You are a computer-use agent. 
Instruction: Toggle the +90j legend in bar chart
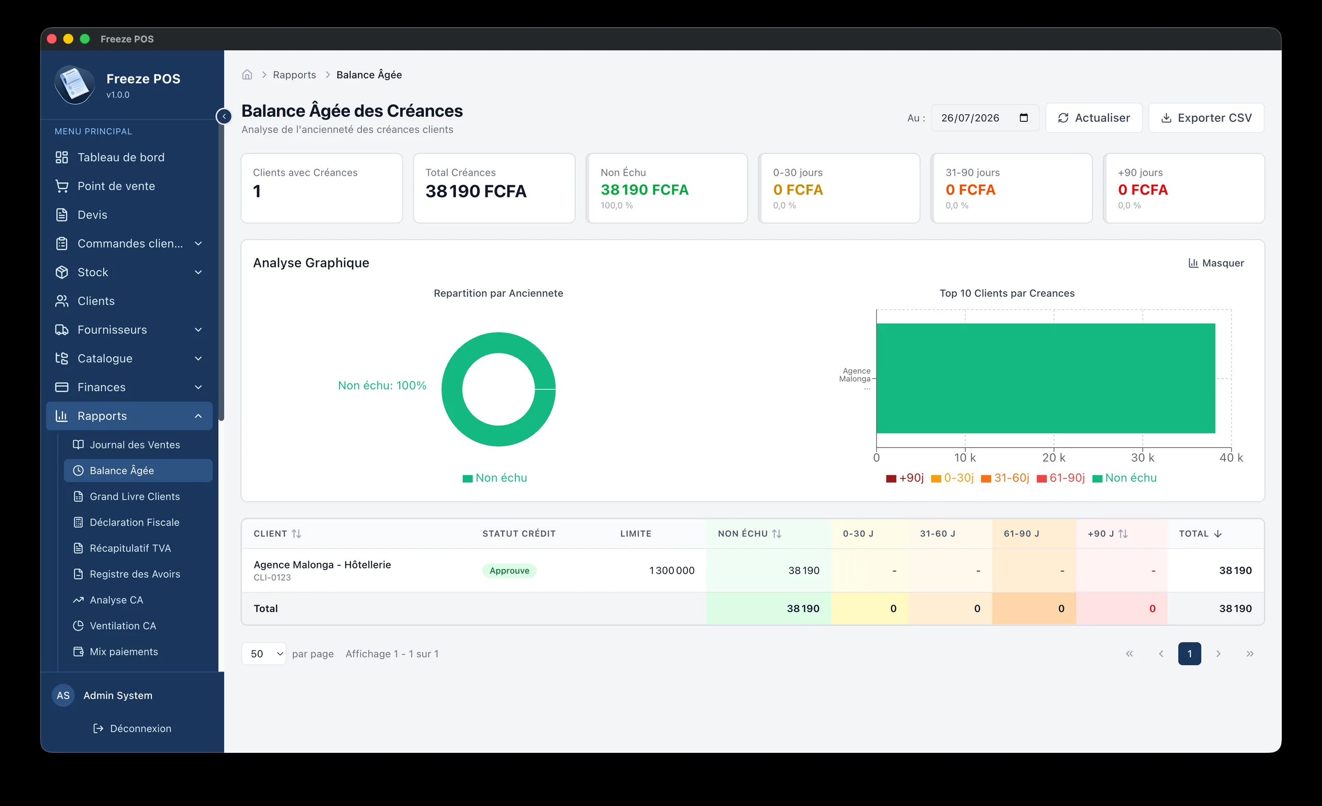tap(905, 478)
